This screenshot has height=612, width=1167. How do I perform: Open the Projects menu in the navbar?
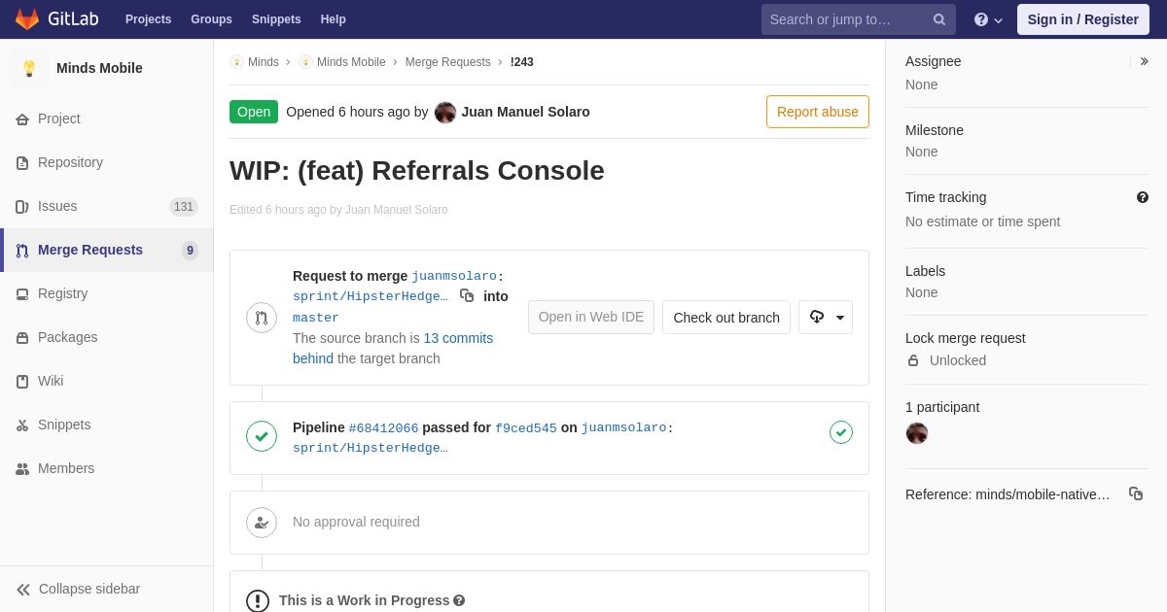point(148,19)
